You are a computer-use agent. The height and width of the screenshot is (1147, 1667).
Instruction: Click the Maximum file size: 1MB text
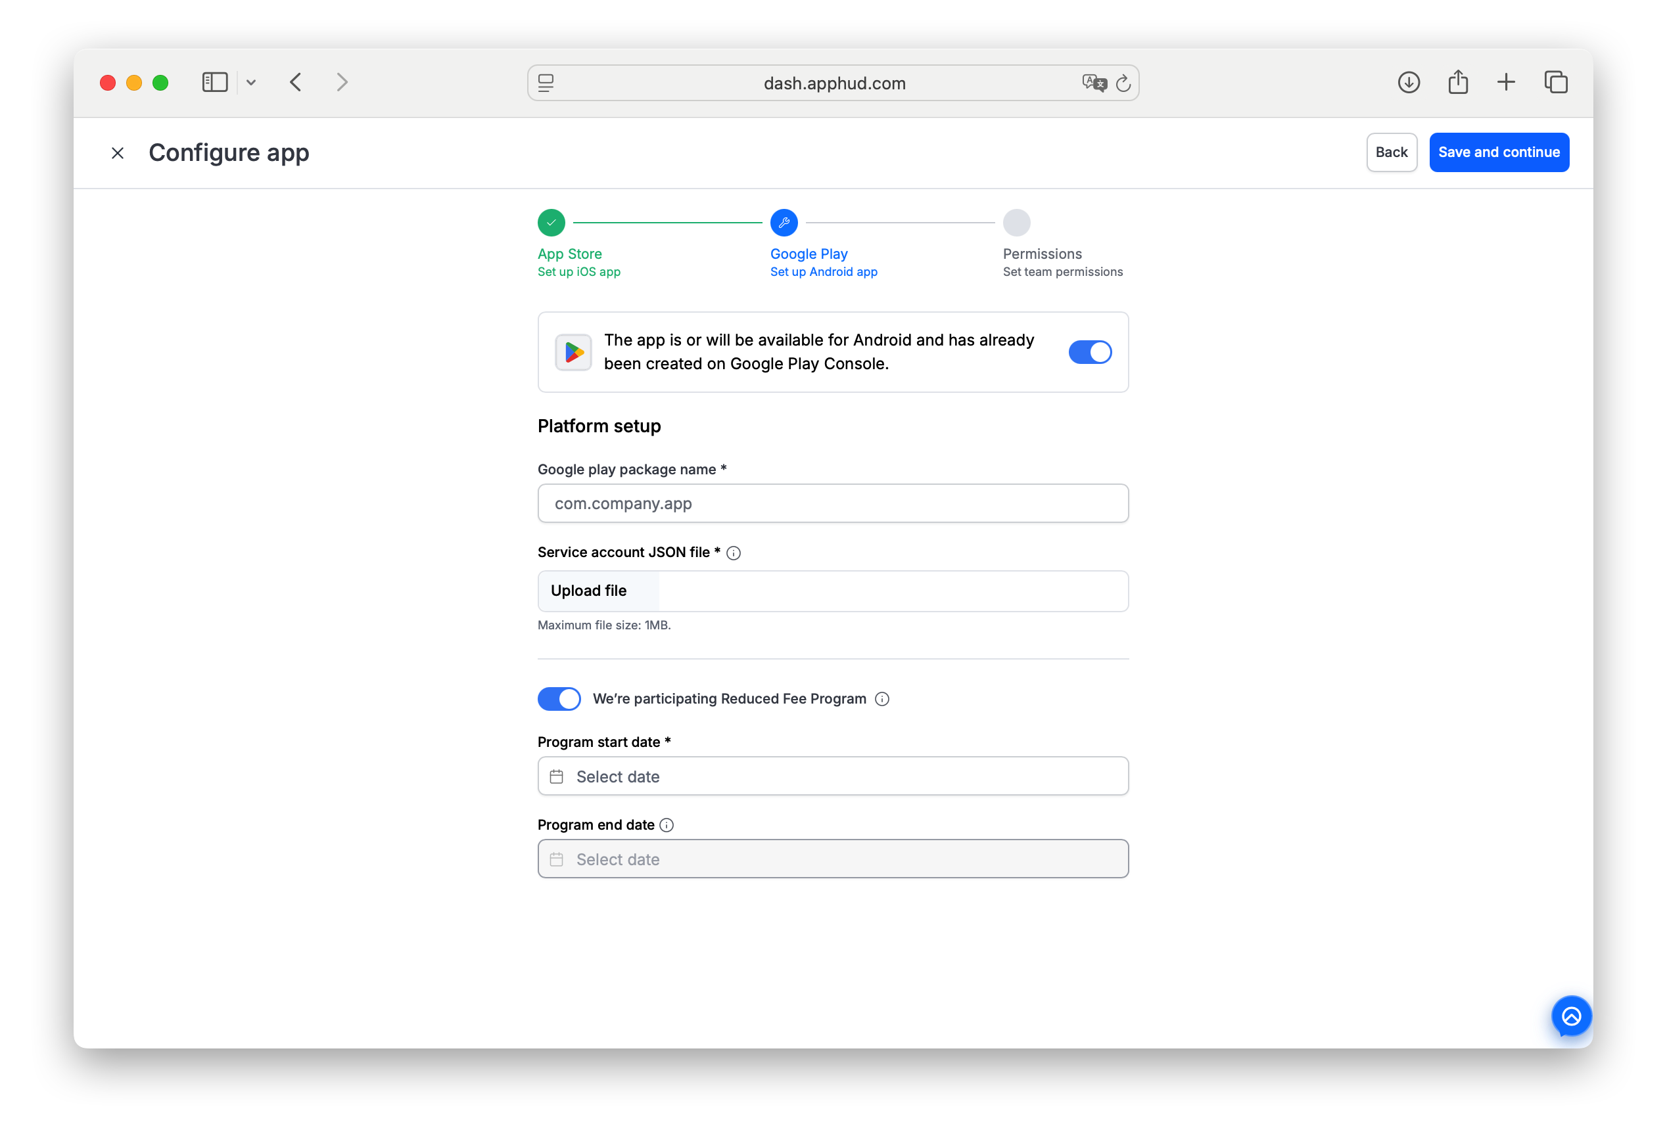tap(604, 625)
